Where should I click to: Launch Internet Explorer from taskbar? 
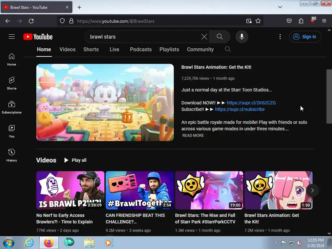pos(29,243)
